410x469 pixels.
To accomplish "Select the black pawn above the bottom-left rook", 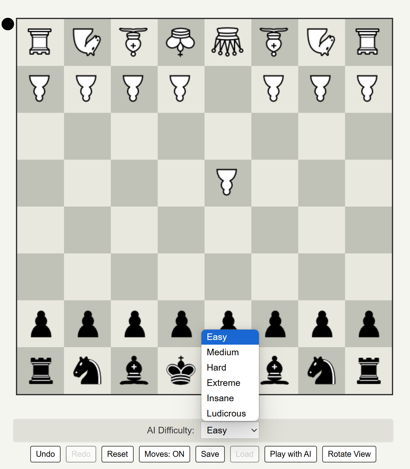I will coord(41,324).
